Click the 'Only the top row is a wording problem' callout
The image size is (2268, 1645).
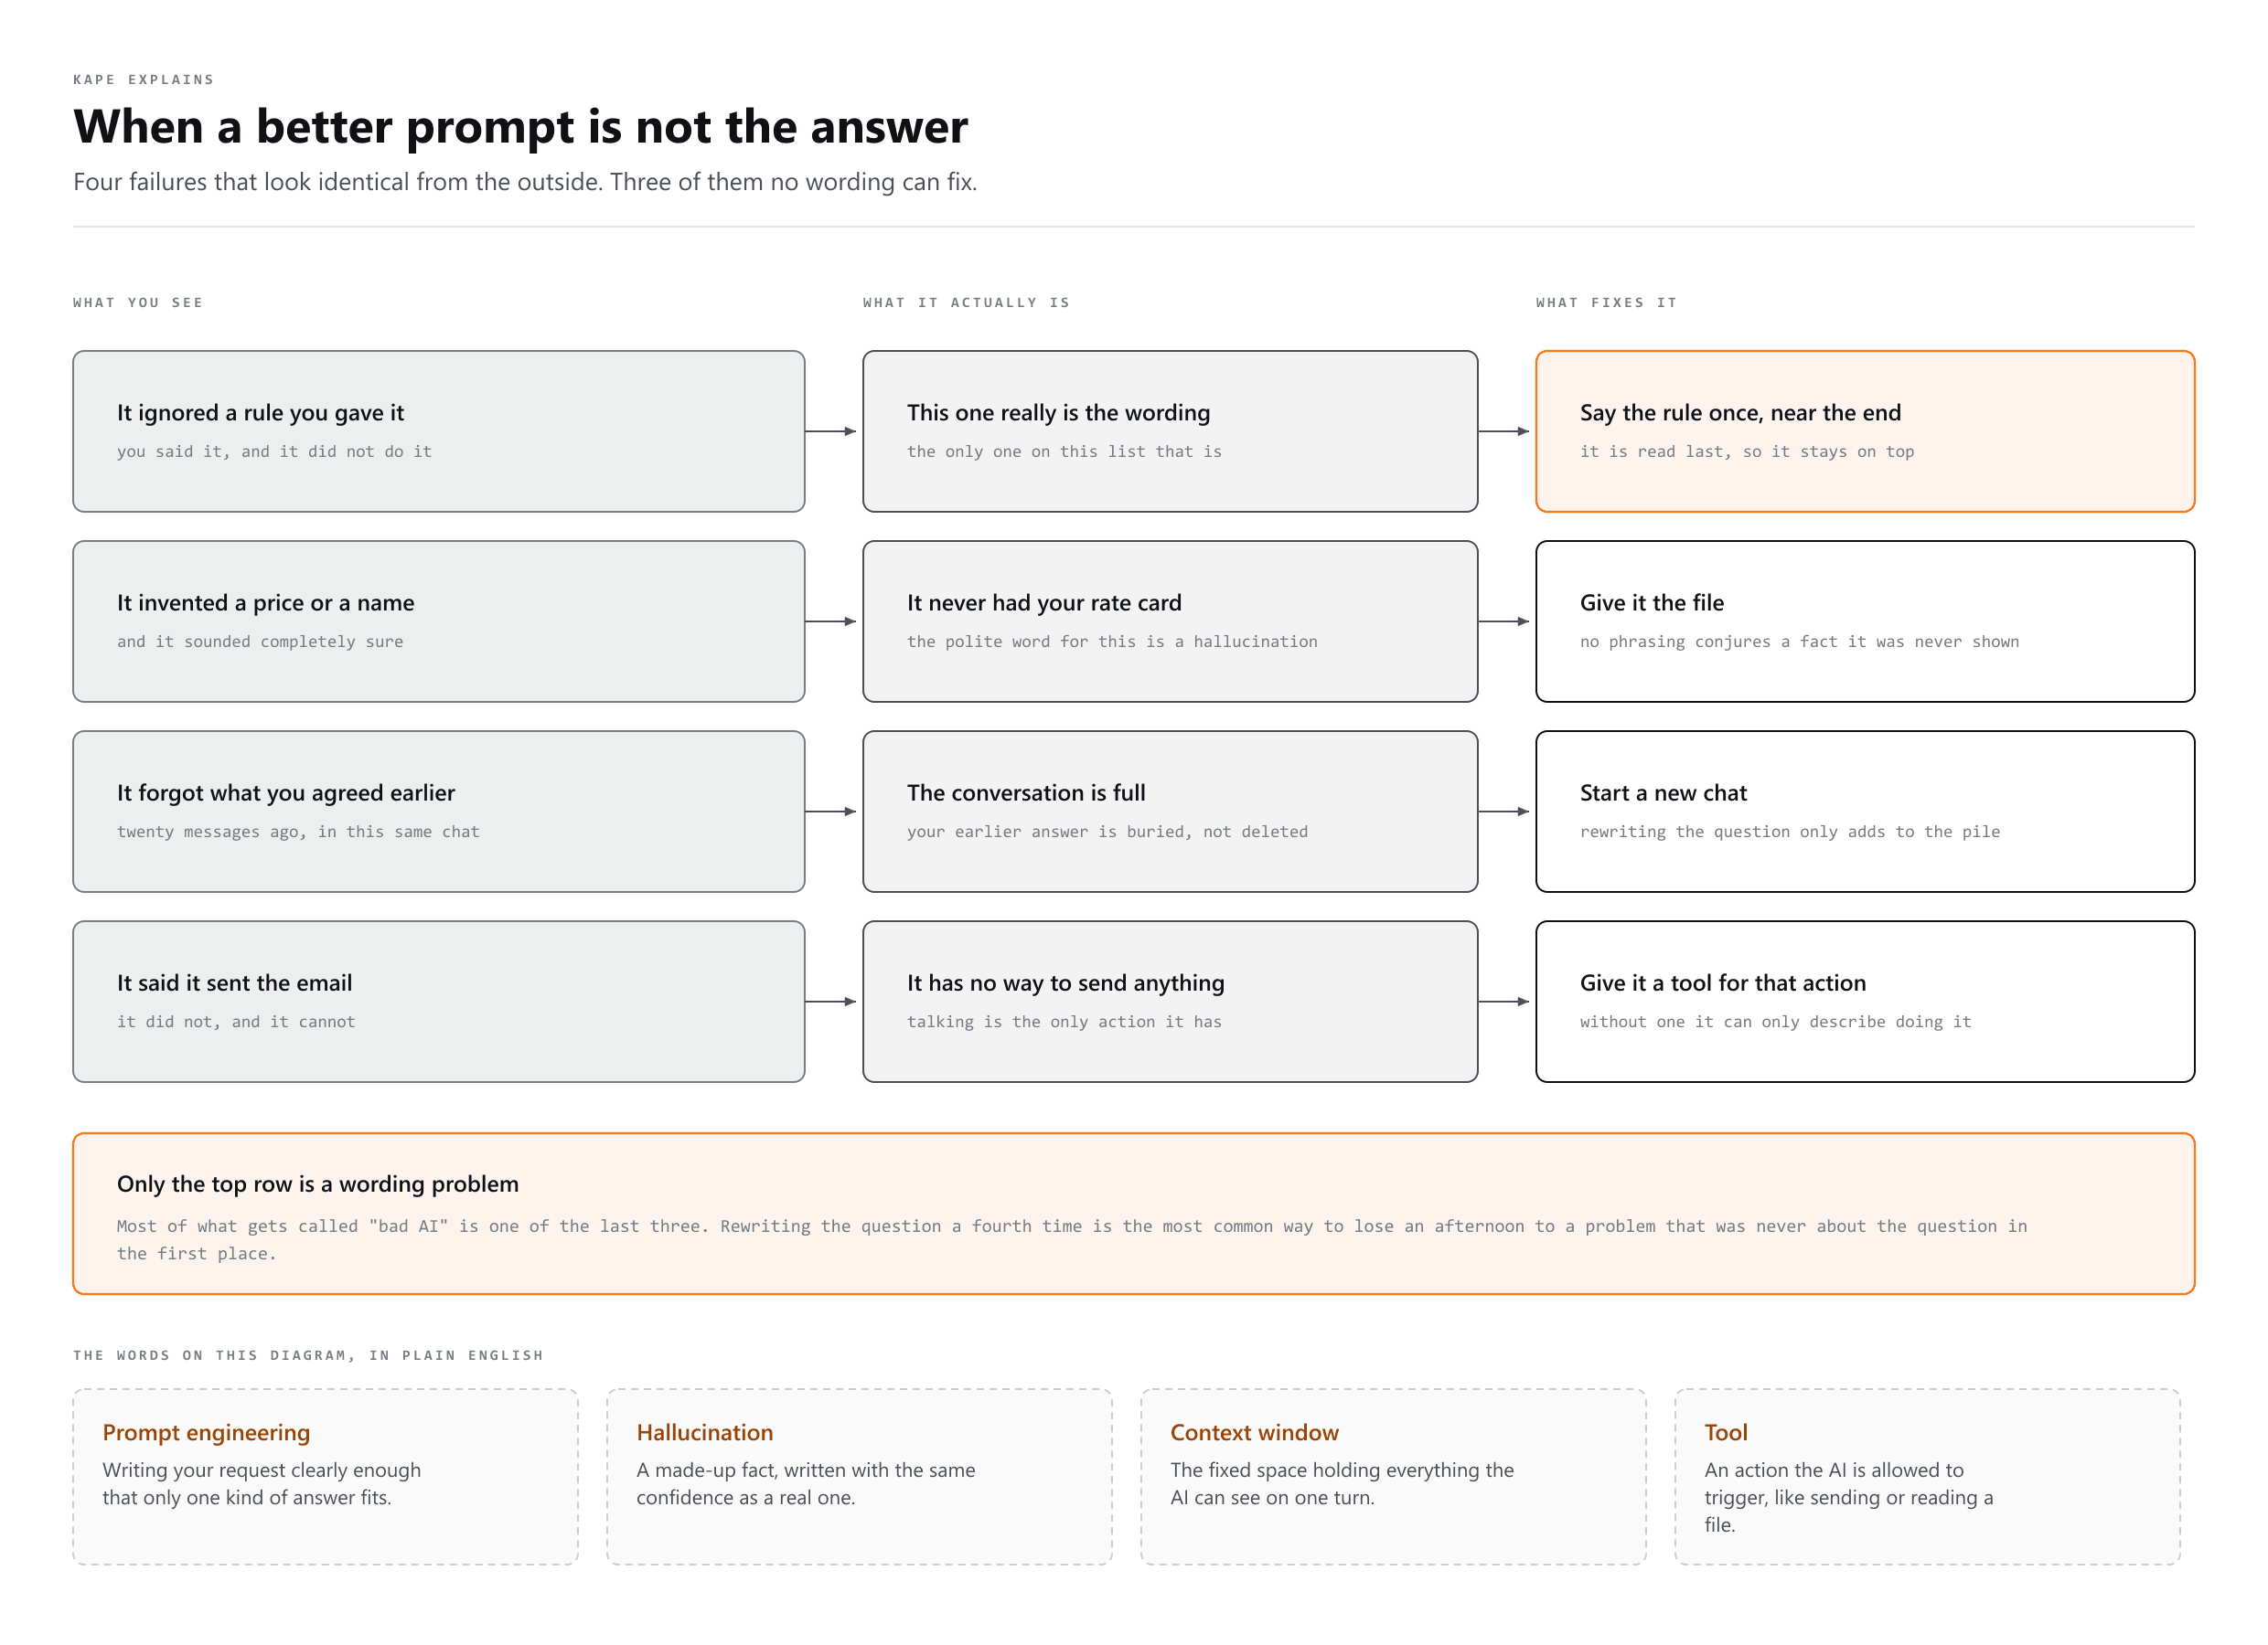1134,1214
